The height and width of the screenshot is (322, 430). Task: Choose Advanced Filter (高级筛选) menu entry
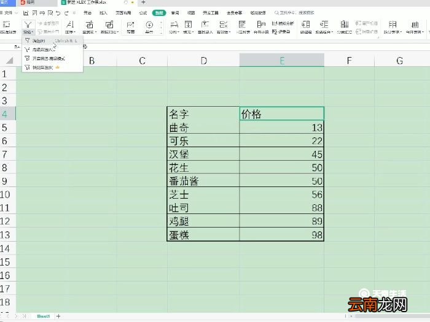tap(52, 50)
